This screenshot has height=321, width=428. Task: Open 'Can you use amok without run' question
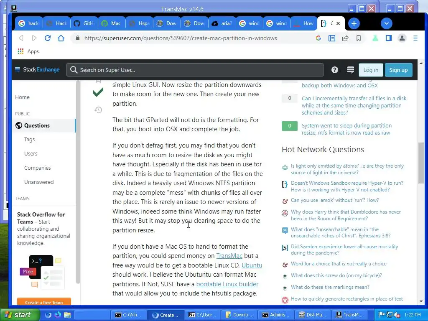(x=335, y=200)
